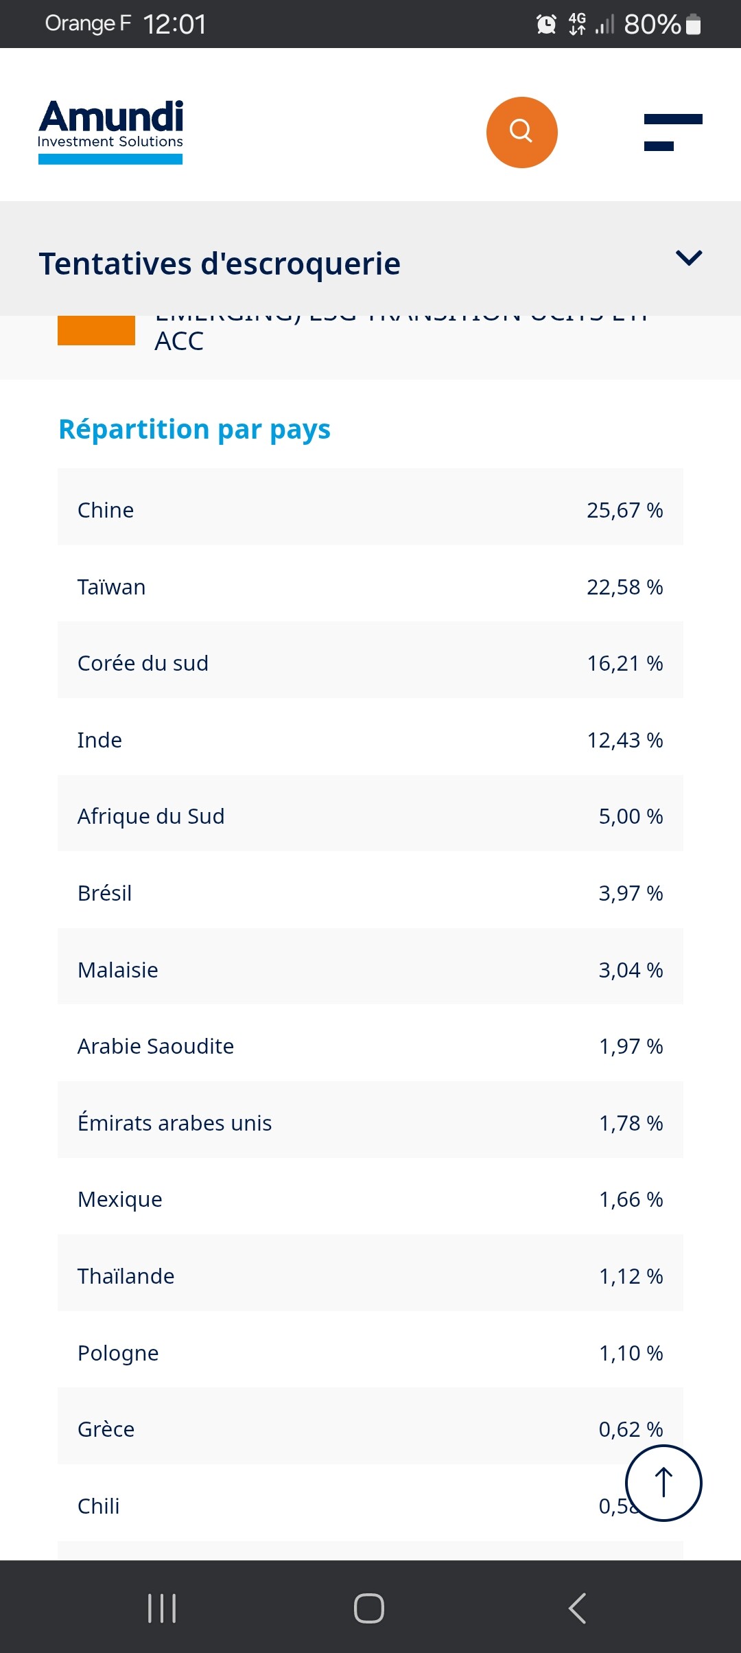Image resolution: width=741 pixels, height=1653 pixels.
Task: Tap the Android back navigation button
Action: point(578,1608)
